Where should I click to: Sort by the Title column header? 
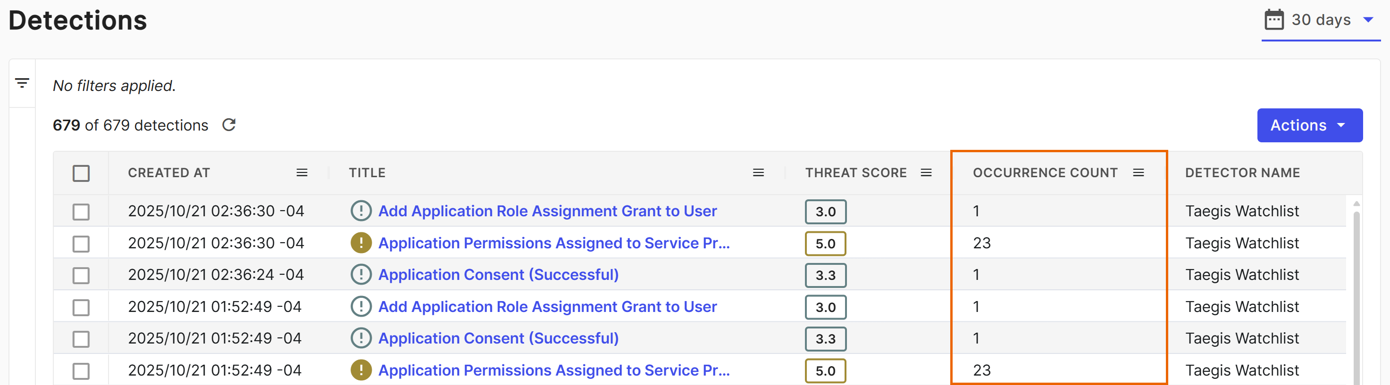(367, 172)
